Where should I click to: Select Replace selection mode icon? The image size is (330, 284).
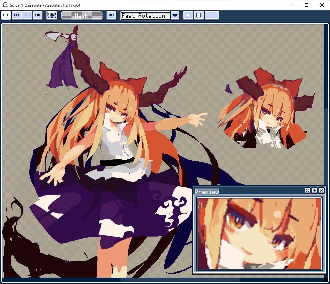[x=6, y=15]
